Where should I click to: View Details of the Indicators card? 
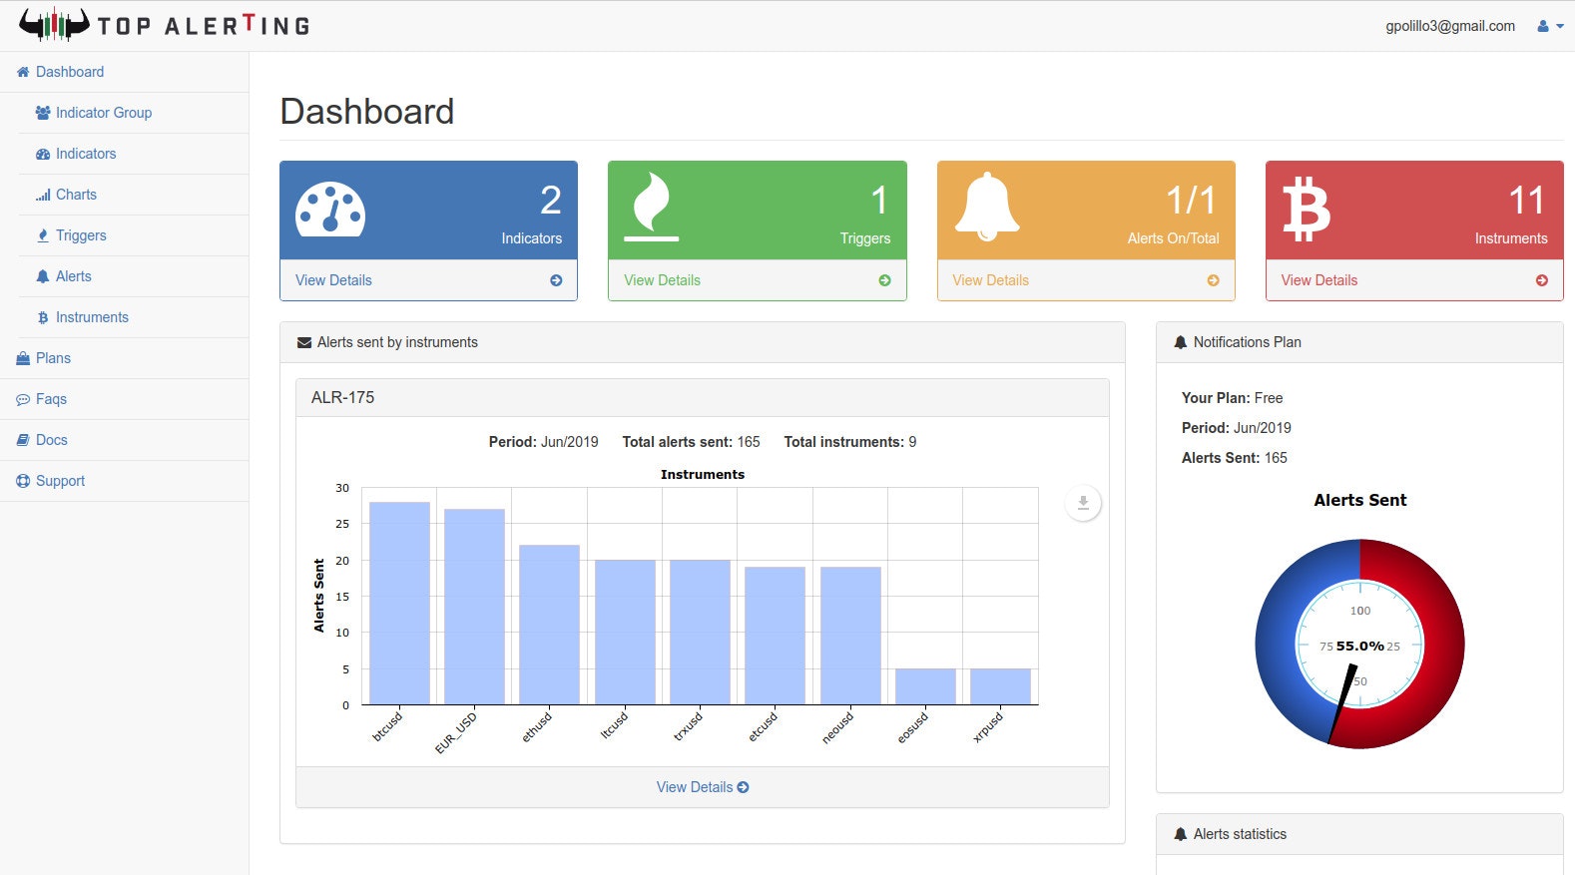coord(333,280)
